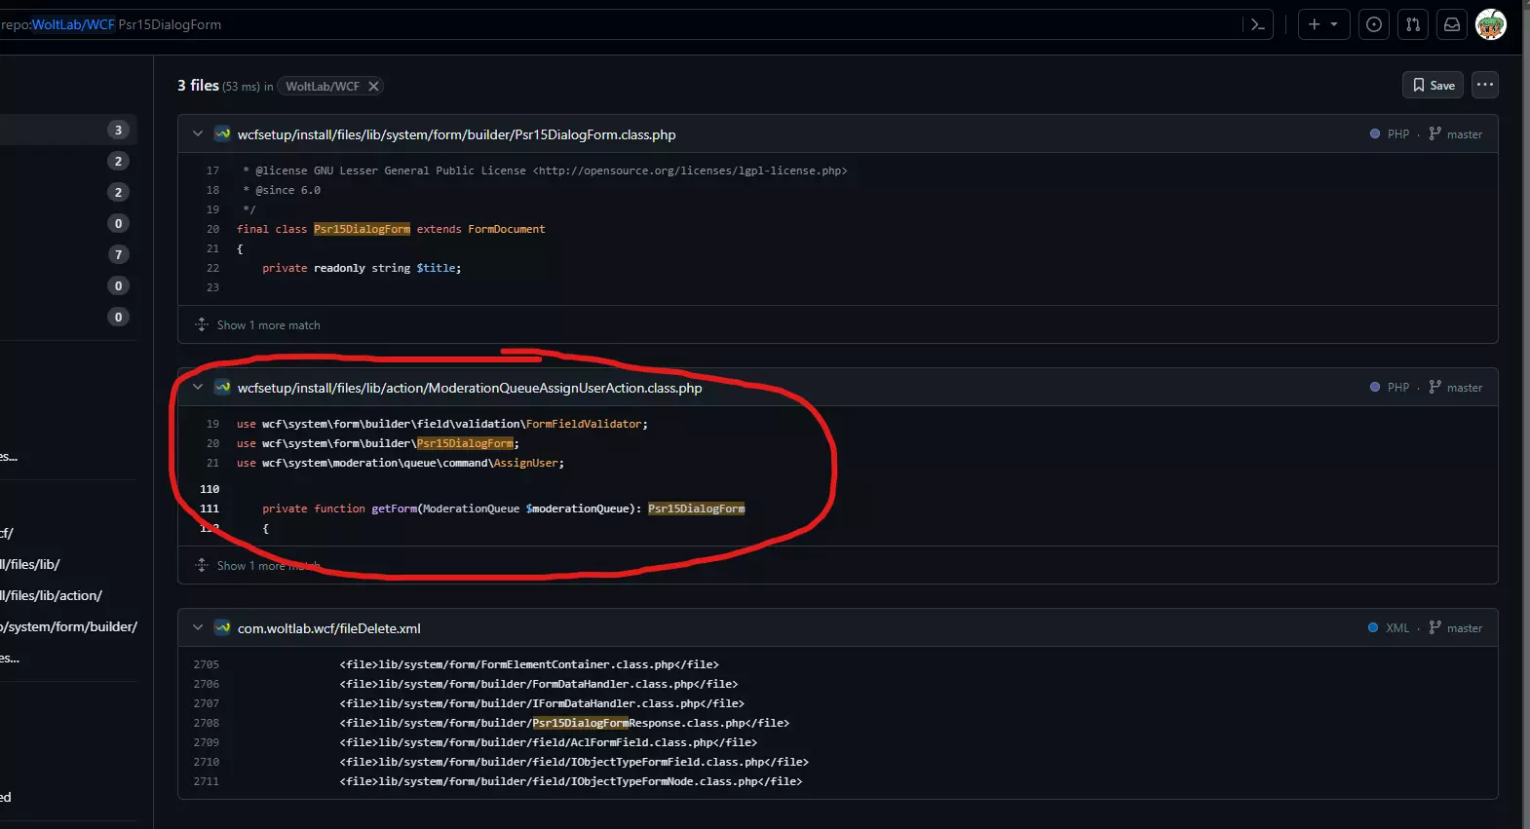
Task: Open the three-dot more options menu
Action: 1485,85
